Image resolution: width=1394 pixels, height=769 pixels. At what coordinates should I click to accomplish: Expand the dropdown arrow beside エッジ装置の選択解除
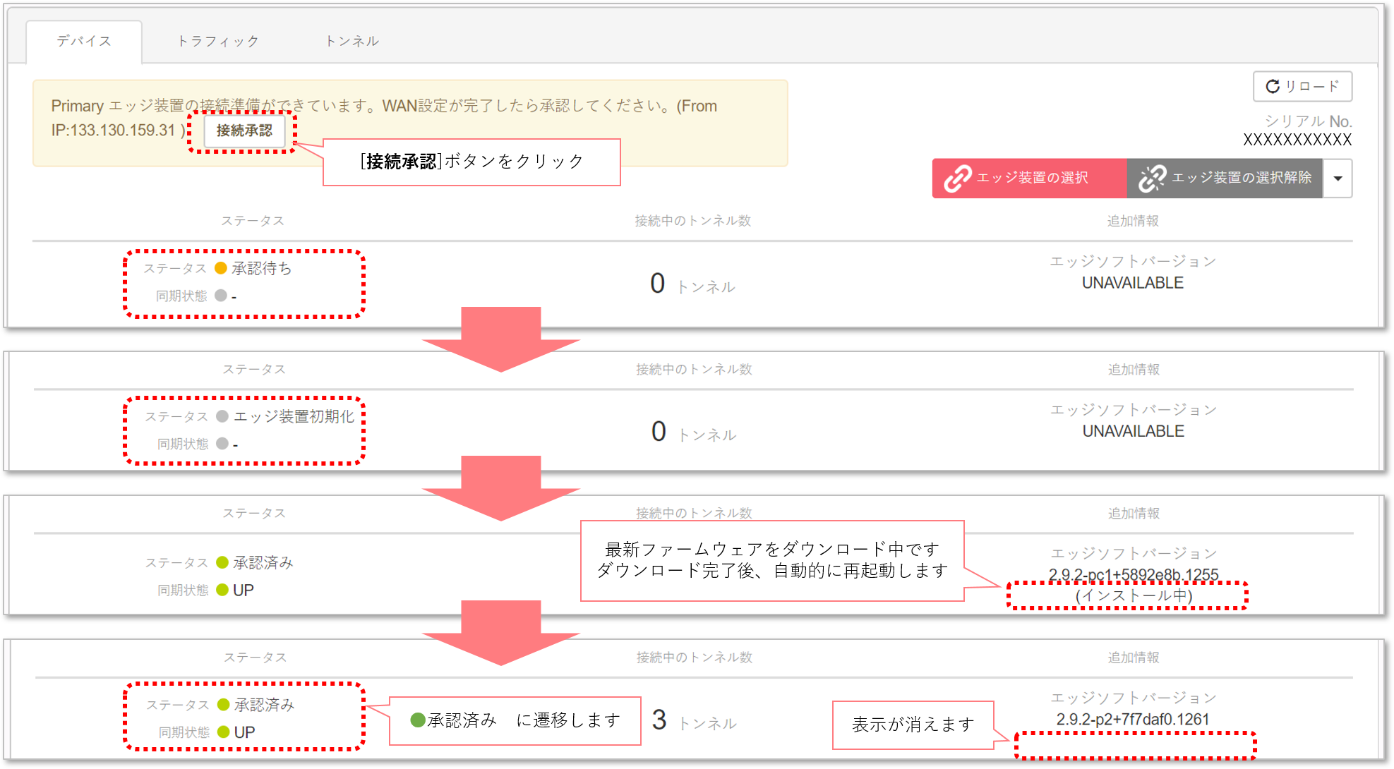[x=1338, y=178]
